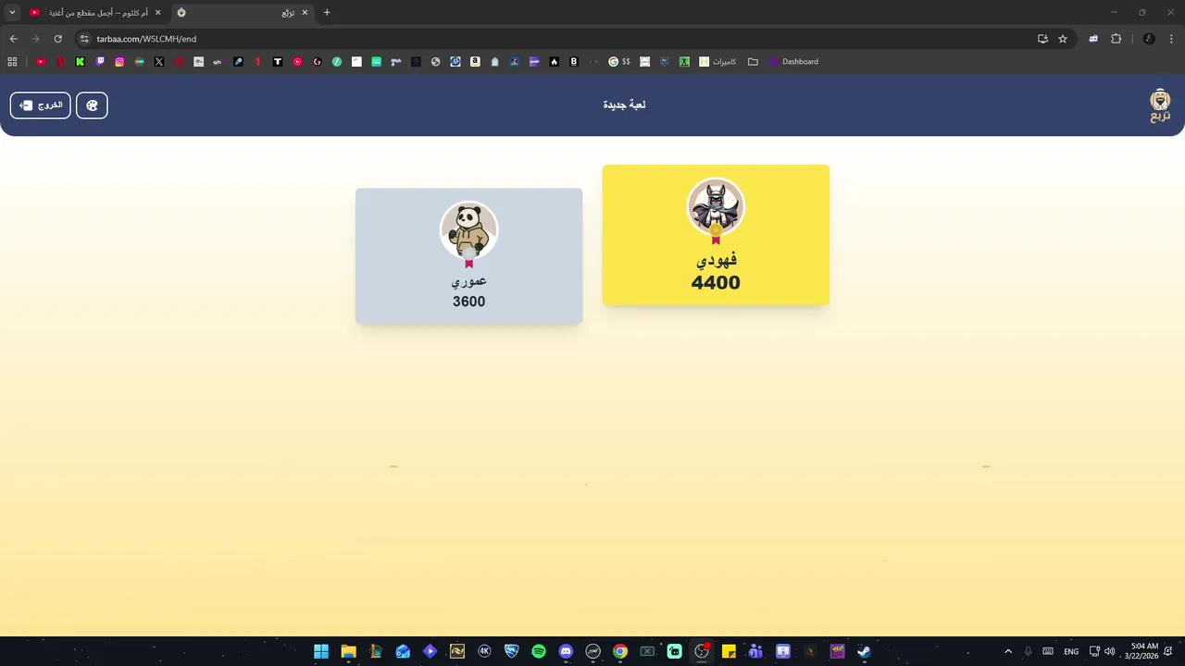
Task: Open Discord from the taskbar
Action: 566,651
